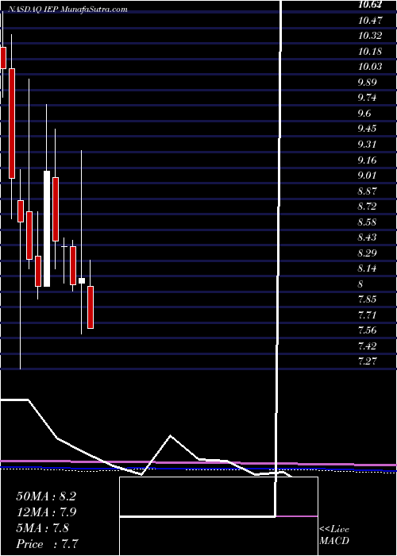Image resolution: width=397 pixels, height=556 pixels.
Task: Select the 7.85 price level label
Action: click(367, 299)
